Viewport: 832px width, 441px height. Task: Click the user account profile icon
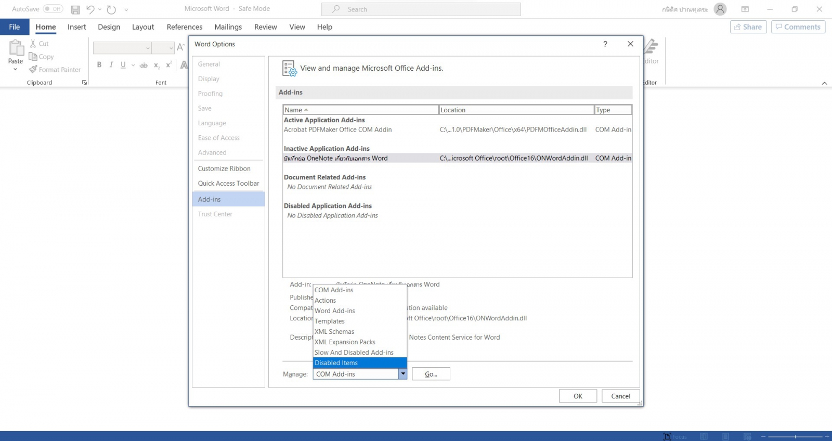(x=720, y=9)
